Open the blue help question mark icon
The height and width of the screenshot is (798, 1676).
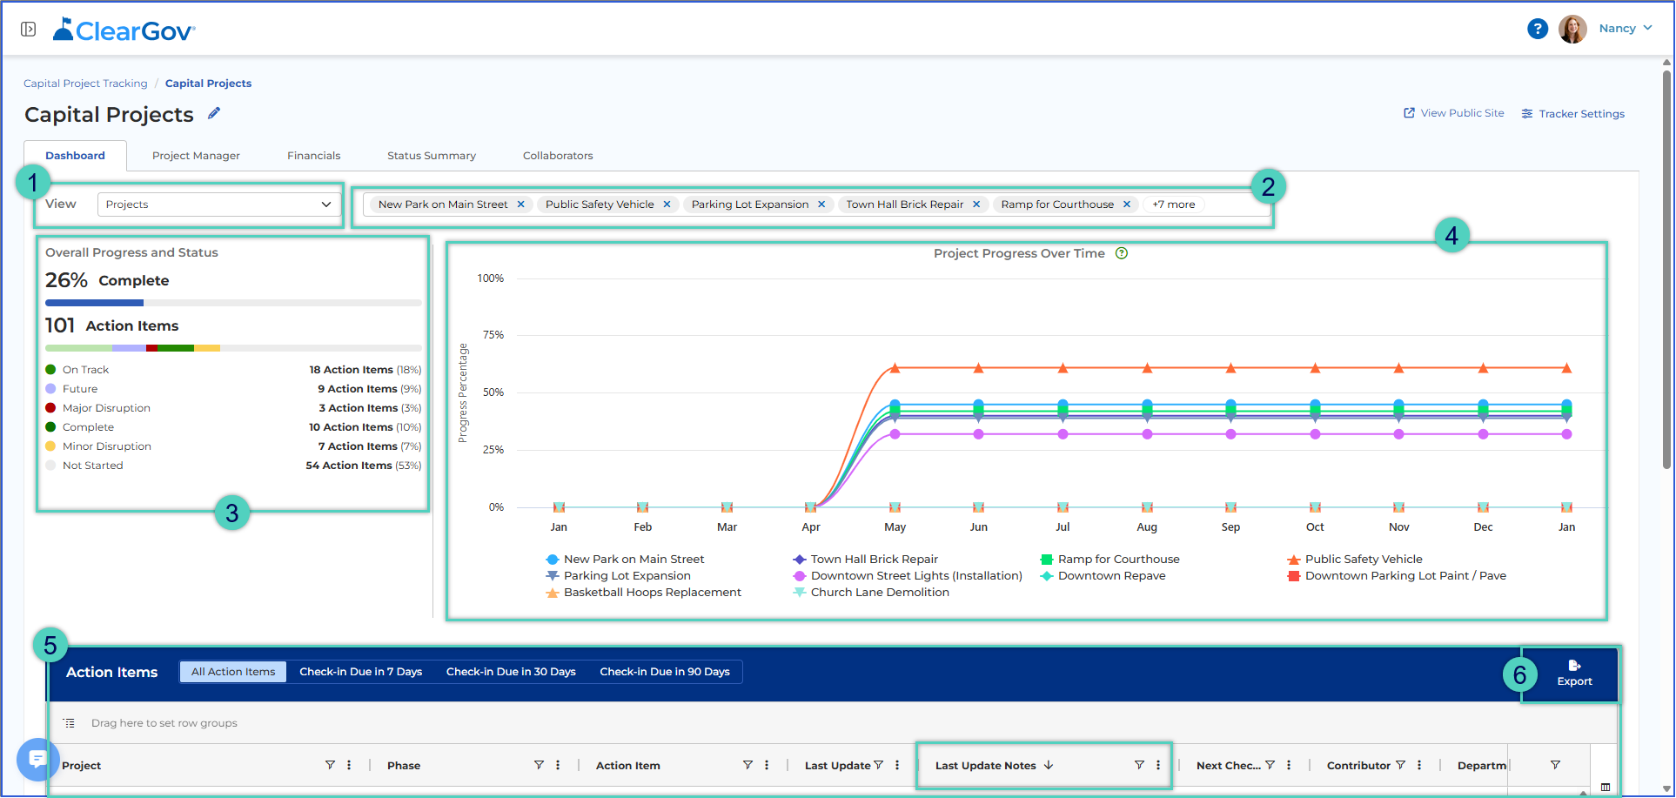1538,29
